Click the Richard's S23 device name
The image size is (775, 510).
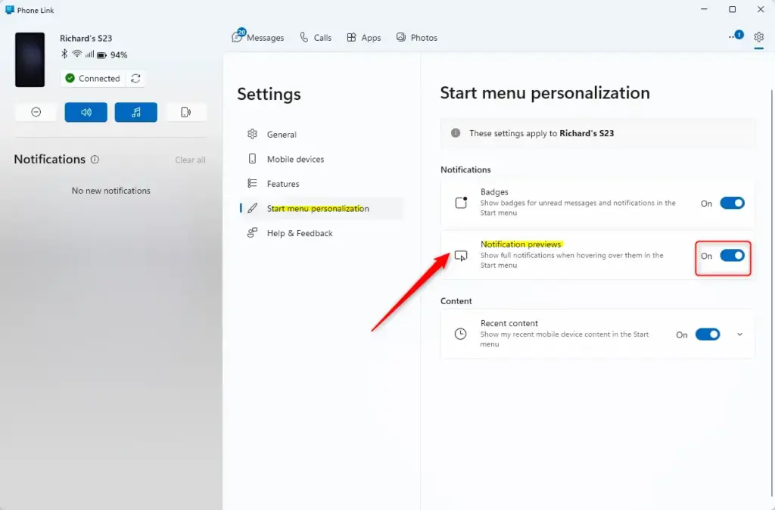86,38
